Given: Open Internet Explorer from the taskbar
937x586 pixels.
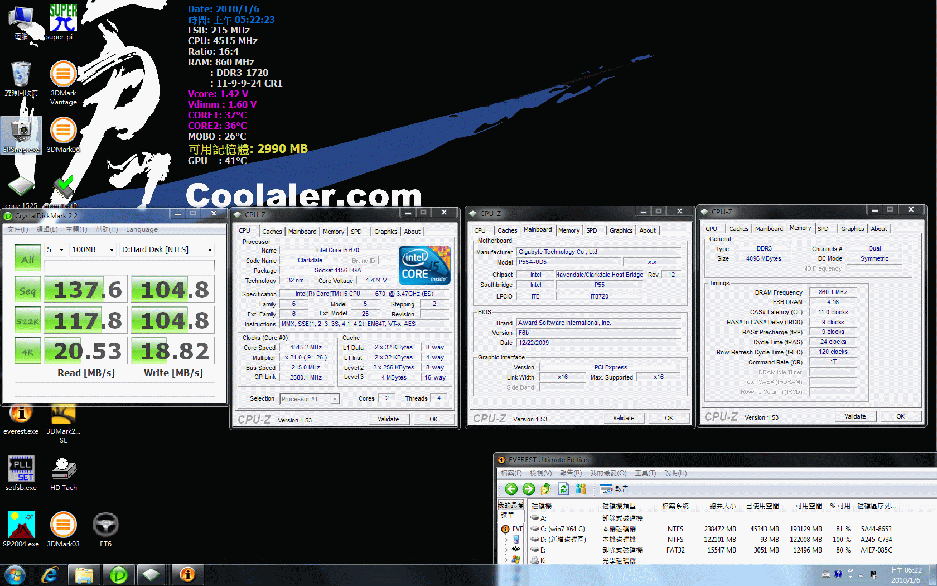Looking at the screenshot, I should [50, 575].
